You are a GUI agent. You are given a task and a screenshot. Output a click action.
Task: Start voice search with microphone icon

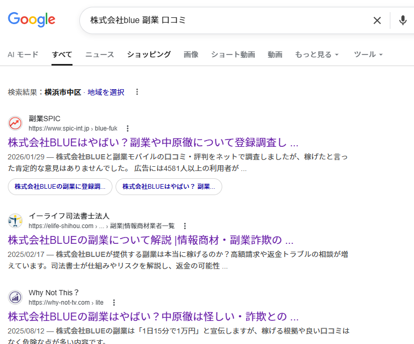pyautogui.click(x=402, y=20)
